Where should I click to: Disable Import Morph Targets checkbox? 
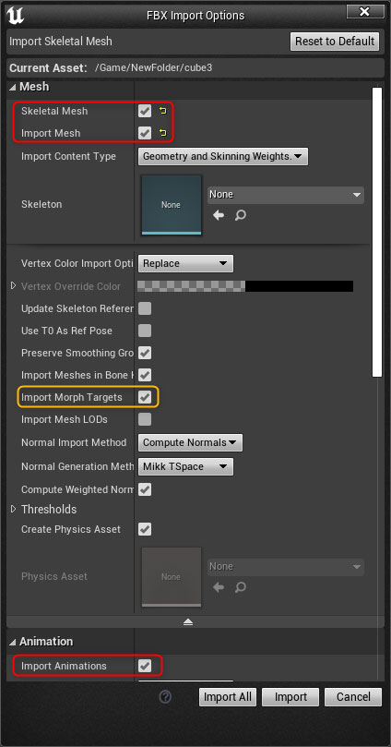point(145,397)
